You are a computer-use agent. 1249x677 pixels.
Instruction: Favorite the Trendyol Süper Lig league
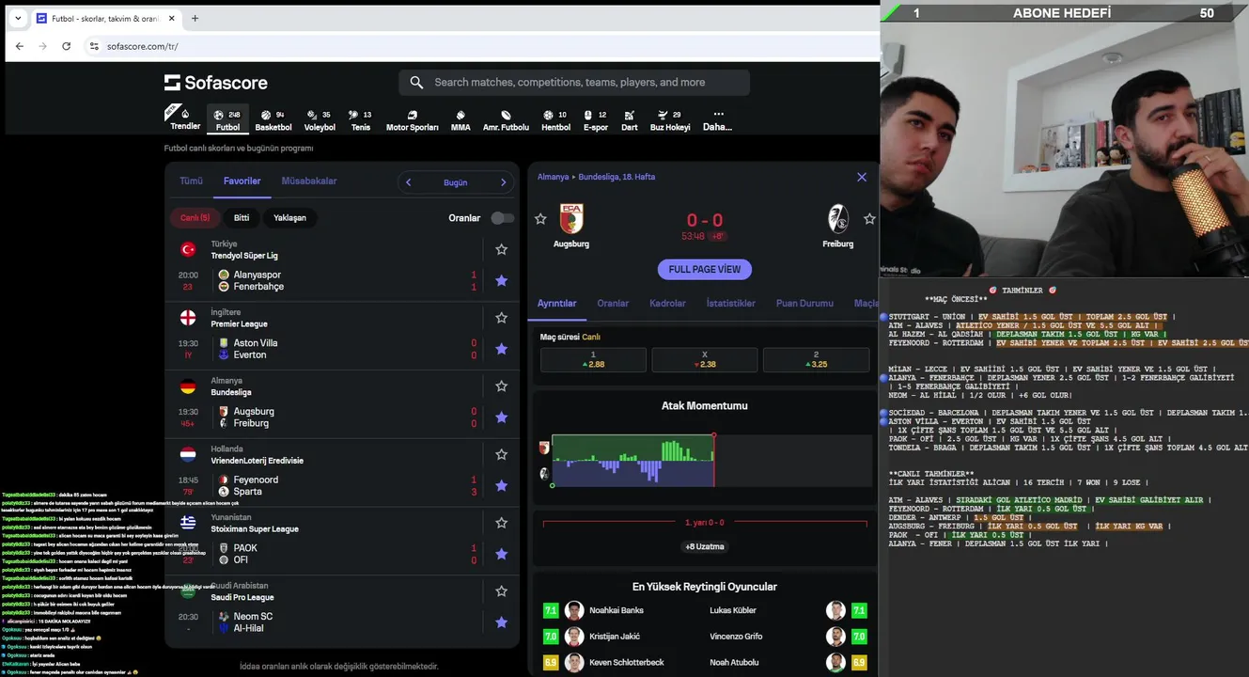[501, 249]
